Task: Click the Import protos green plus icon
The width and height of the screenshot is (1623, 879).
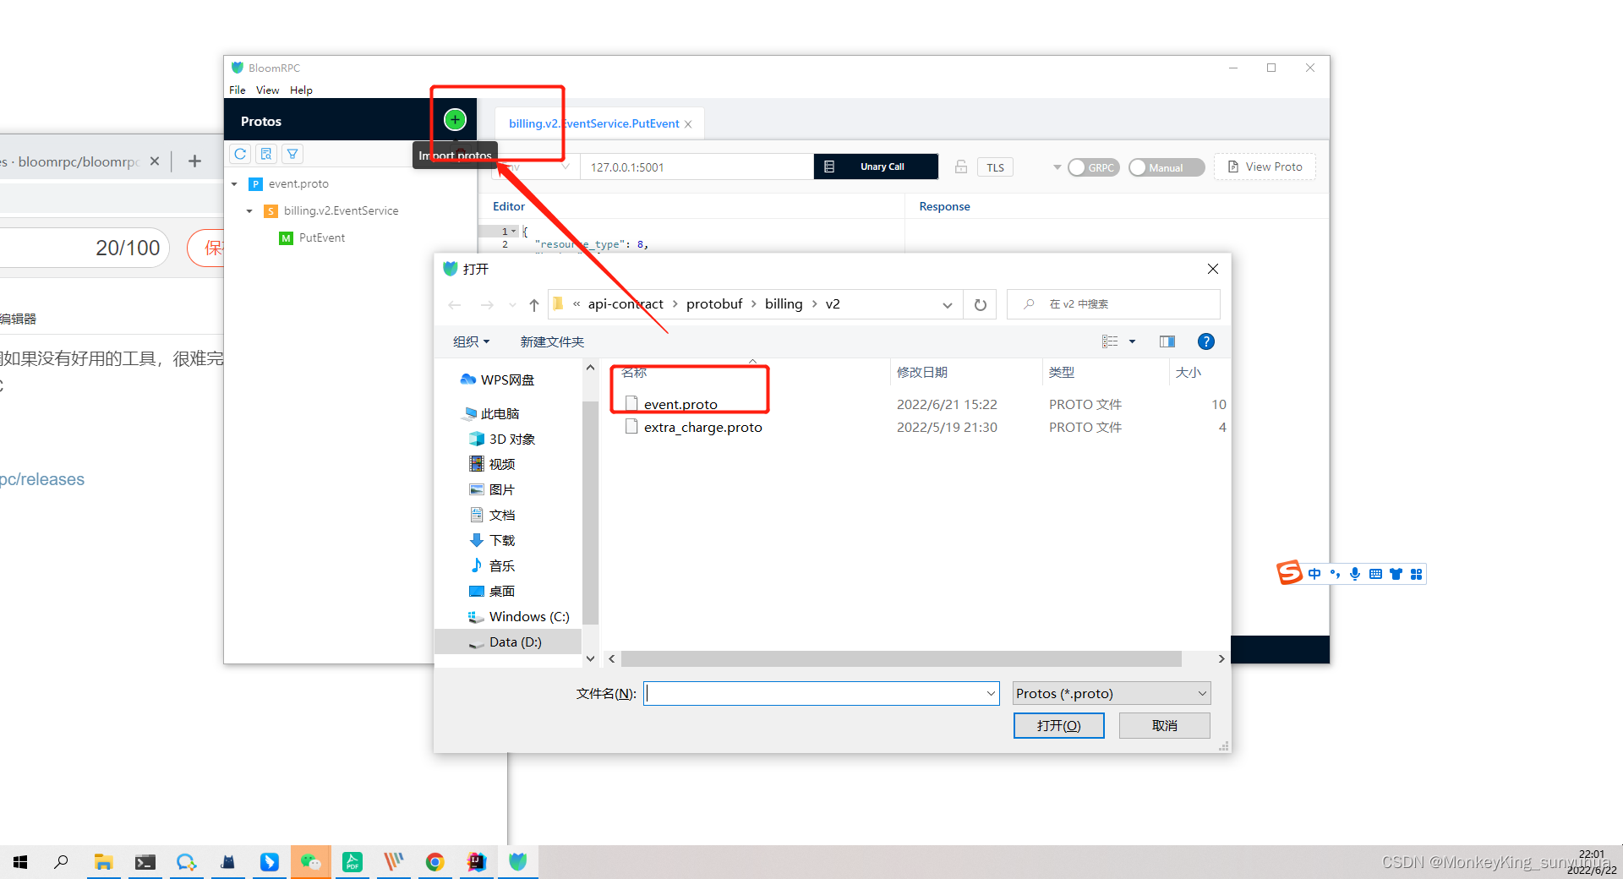Action: click(455, 119)
